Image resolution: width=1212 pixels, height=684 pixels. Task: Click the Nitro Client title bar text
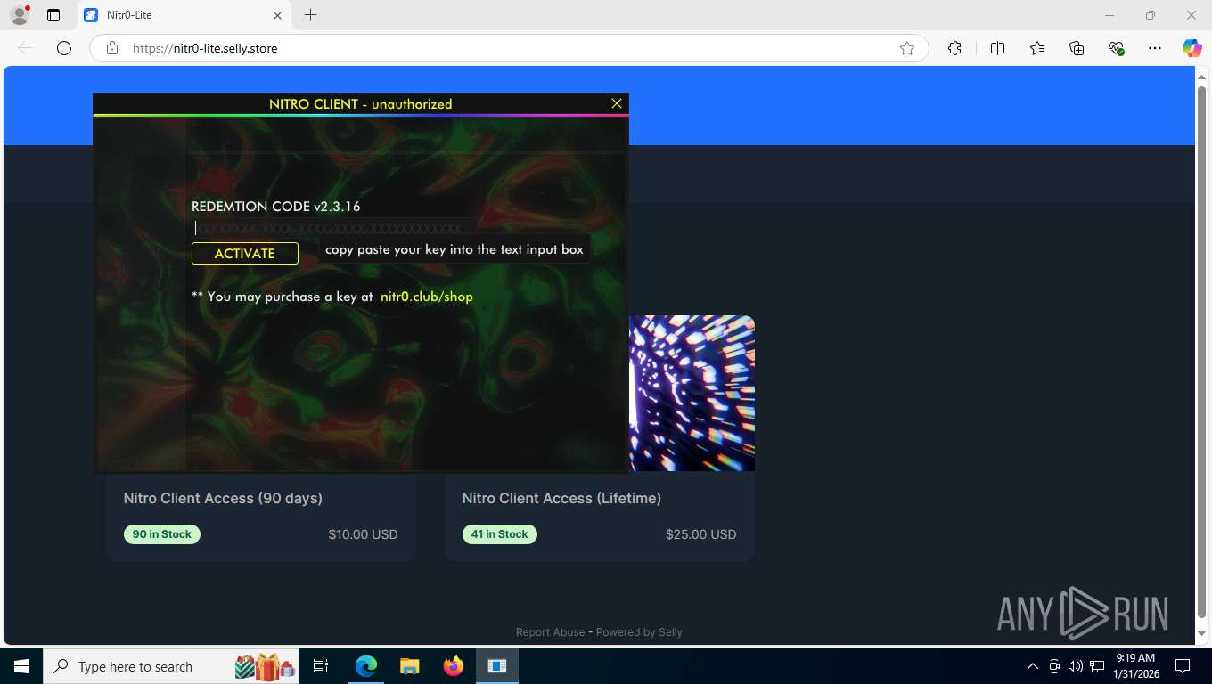click(x=361, y=104)
